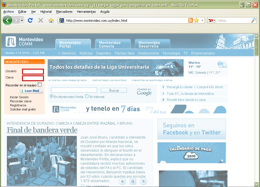Open the 'Final de bandera verde' article
The height and width of the screenshot is (187, 260).
point(42,130)
